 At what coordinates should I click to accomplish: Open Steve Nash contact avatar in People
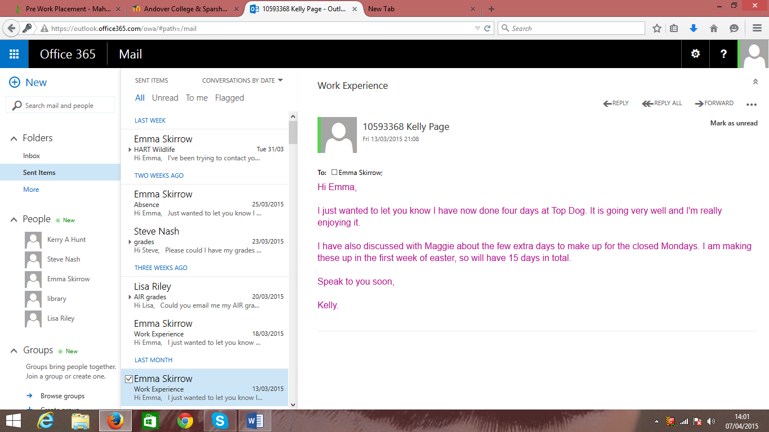[33, 259]
